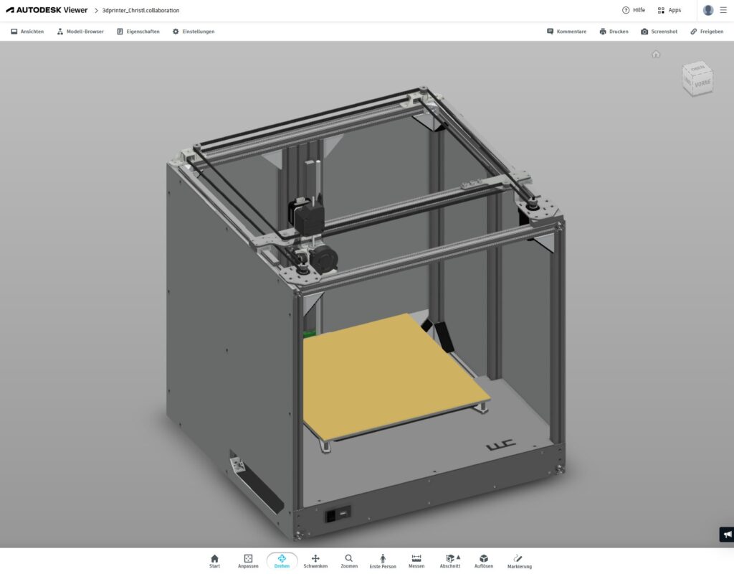This screenshot has width=734, height=574.
Task: Activate the Erste Person first-person tool
Action: tap(383, 561)
